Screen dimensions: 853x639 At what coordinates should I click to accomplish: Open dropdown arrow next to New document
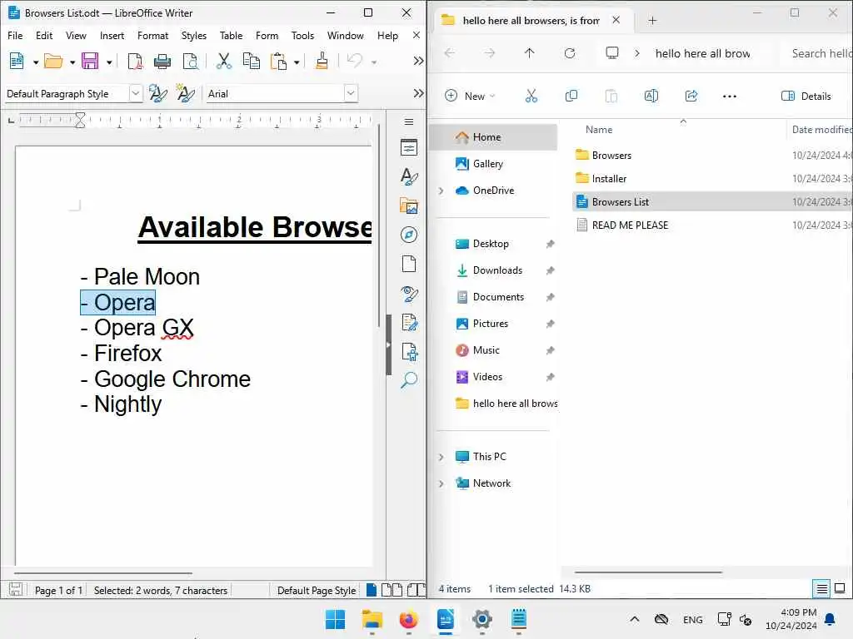tap(36, 62)
